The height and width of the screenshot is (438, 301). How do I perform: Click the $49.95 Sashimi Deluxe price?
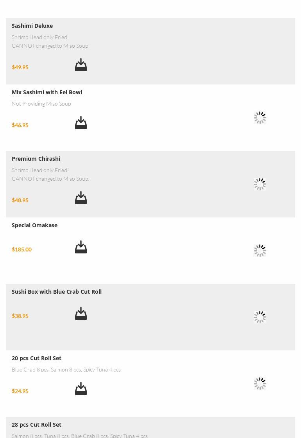click(20, 67)
